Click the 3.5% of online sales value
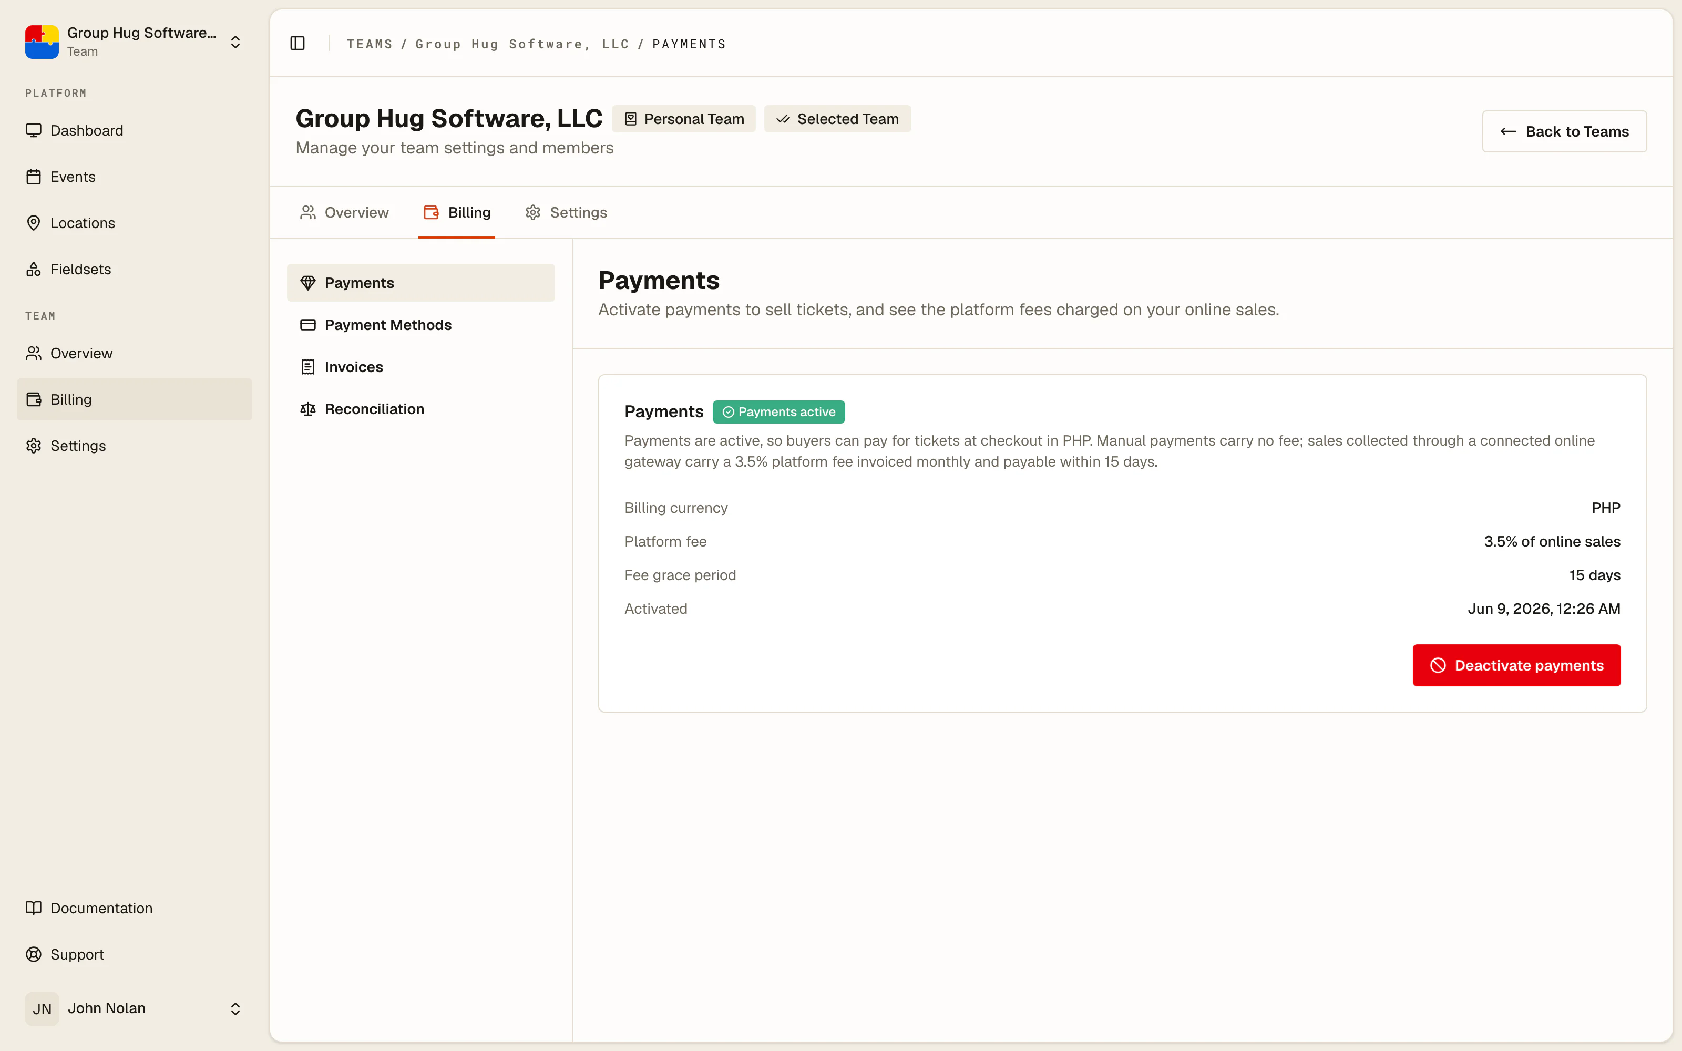 click(x=1552, y=541)
